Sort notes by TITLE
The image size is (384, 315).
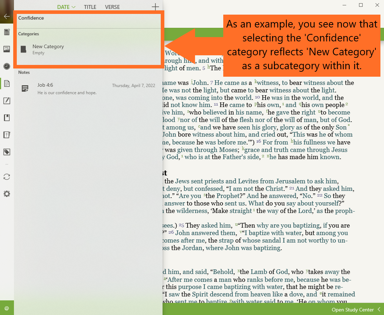[x=90, y=7]
